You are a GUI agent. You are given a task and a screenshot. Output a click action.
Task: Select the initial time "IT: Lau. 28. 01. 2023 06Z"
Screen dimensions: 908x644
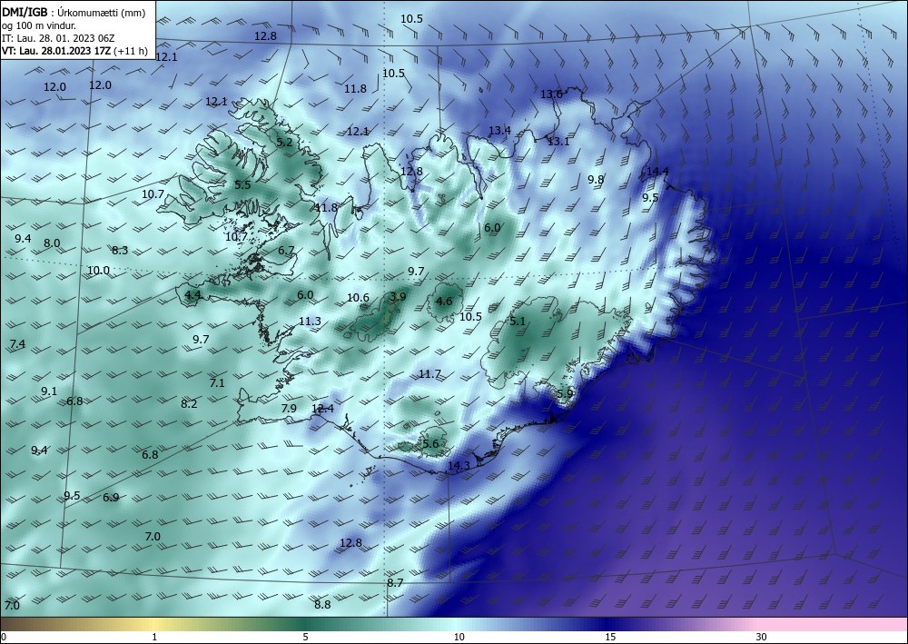click(58, 38)
